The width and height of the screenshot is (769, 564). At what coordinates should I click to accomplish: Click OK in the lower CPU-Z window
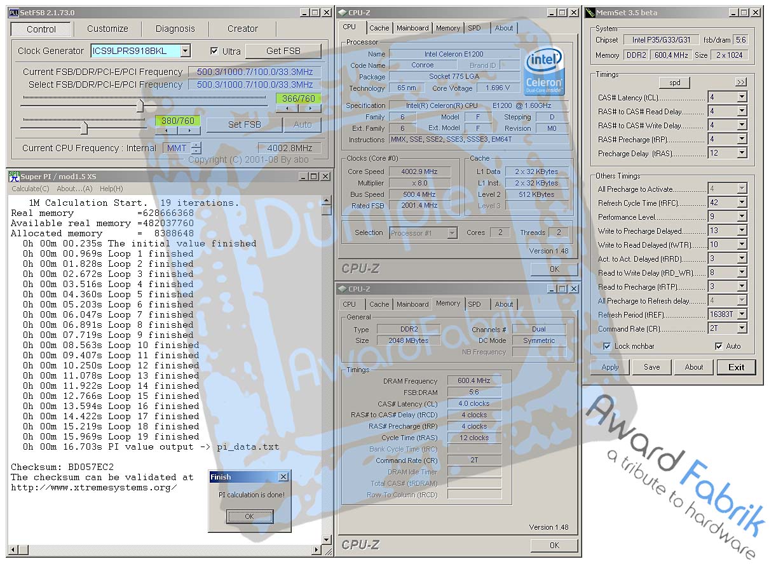554,545
